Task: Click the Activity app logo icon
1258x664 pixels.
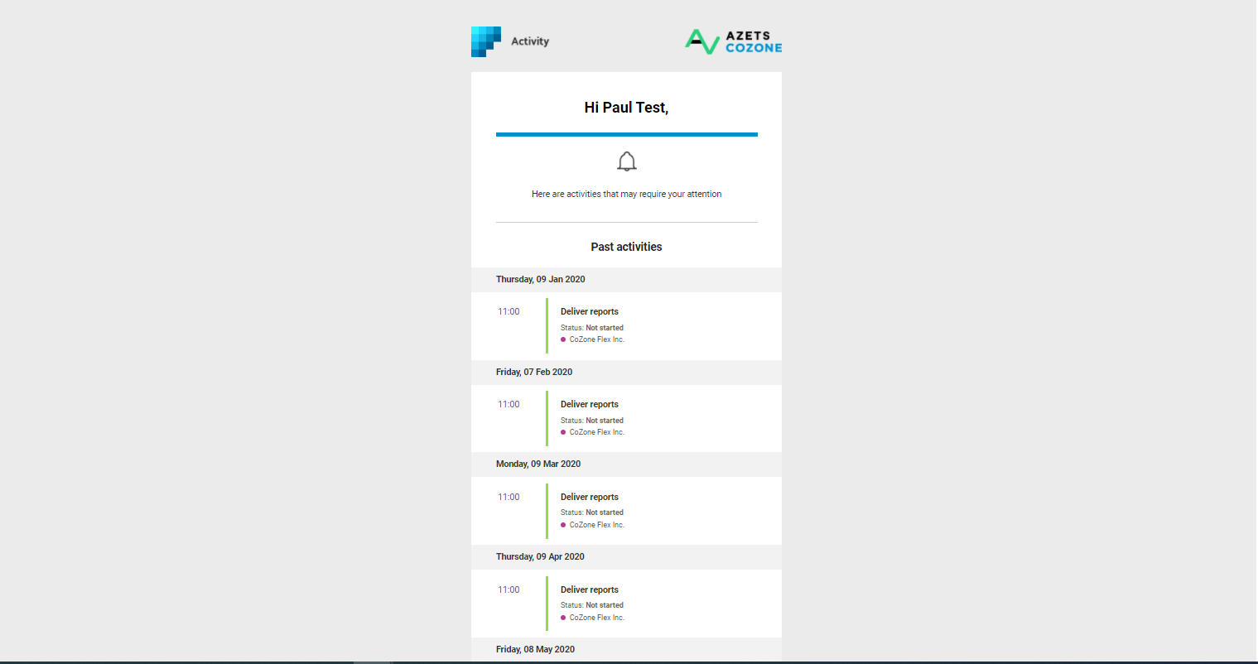Action: [x=484, y=41]
